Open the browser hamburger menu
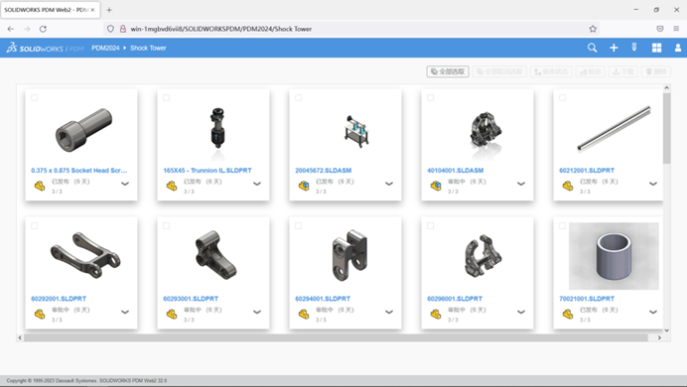Screen dimensions: 687x387 click(x=676, y=29)
